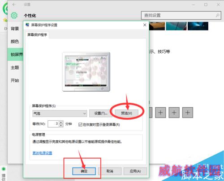Image resolution: width=224 pixels, height=181 pixels.
Task: Click the 查找设置 search field
Action: [181, 15]
